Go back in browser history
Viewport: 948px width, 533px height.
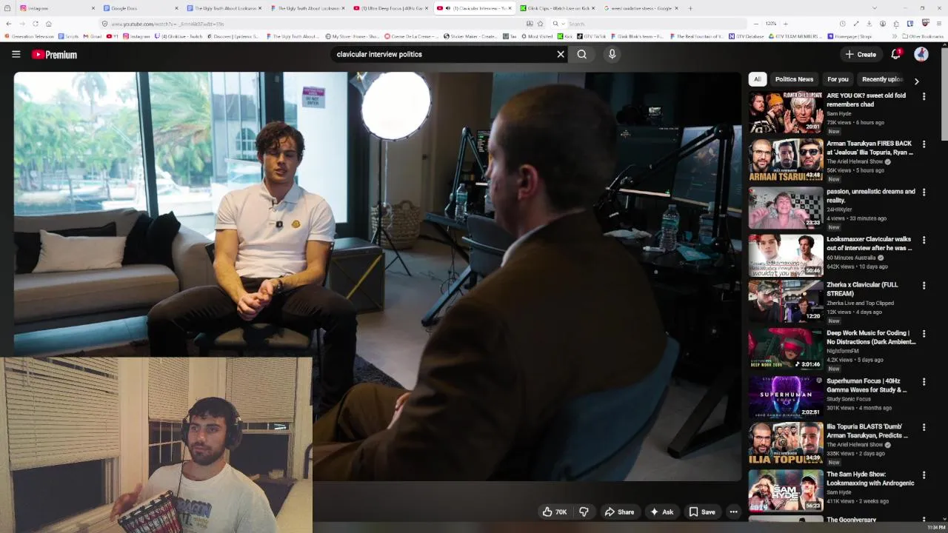click(x=10, y=24)
